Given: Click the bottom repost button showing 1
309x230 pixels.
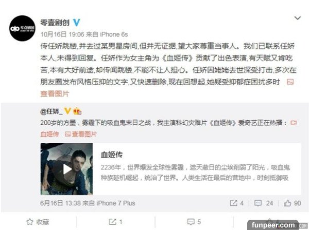Looking at the screenshot, I should [x=116, y=222].
